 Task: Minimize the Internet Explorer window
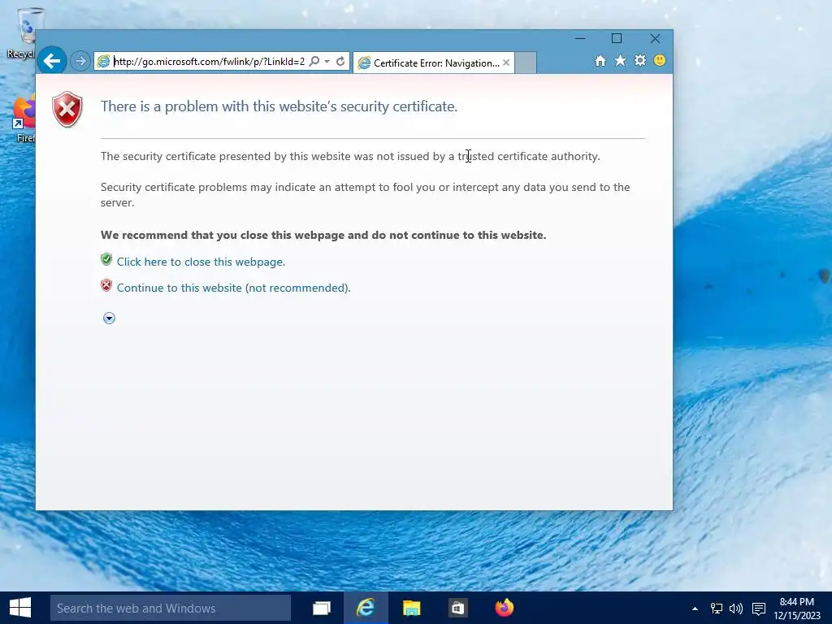point(580,38)
